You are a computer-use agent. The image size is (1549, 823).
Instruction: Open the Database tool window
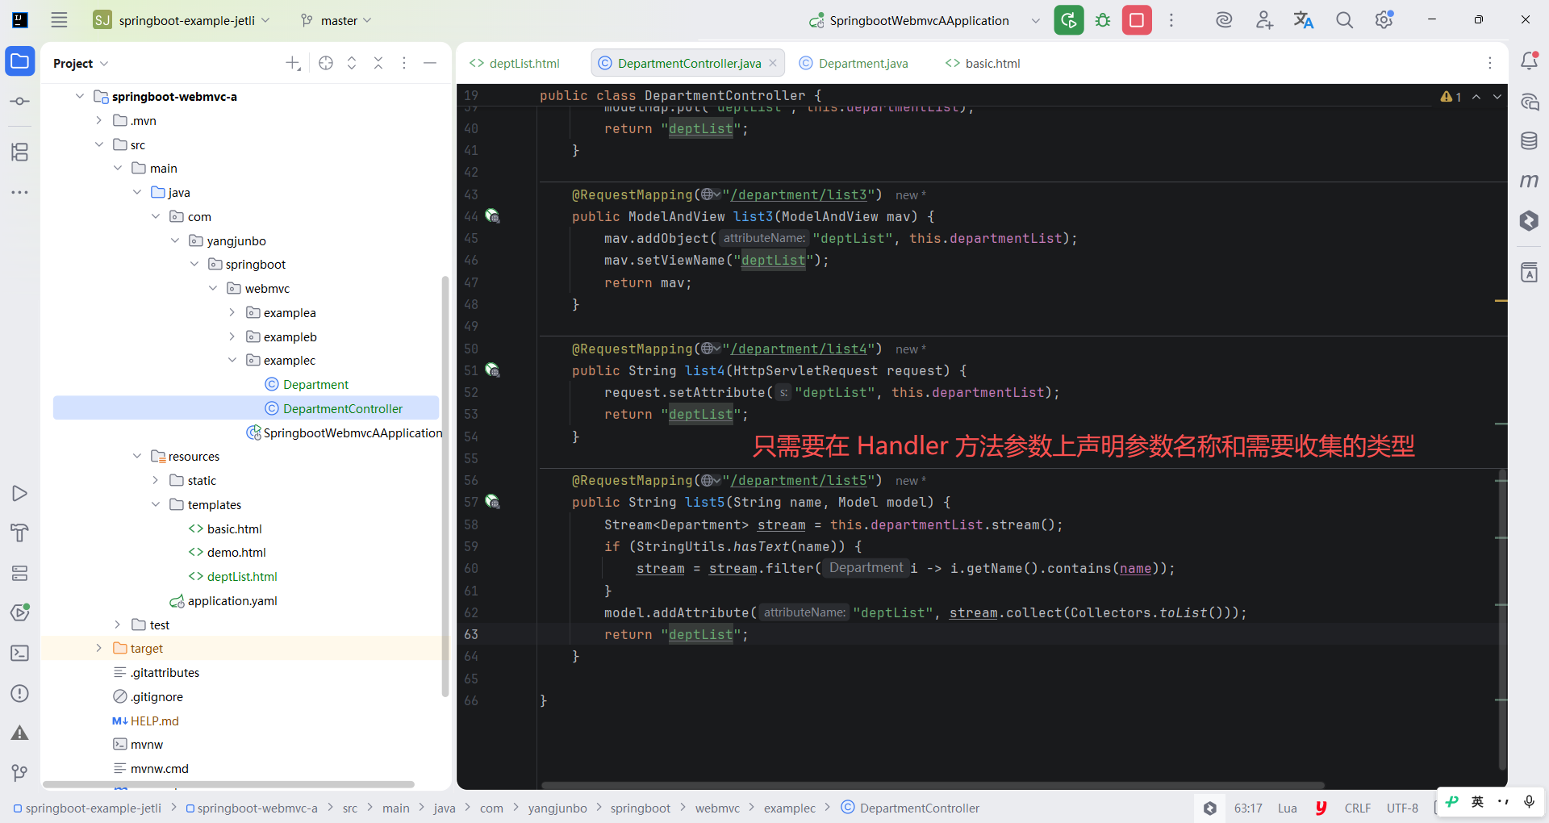(x=1529, y=141)
